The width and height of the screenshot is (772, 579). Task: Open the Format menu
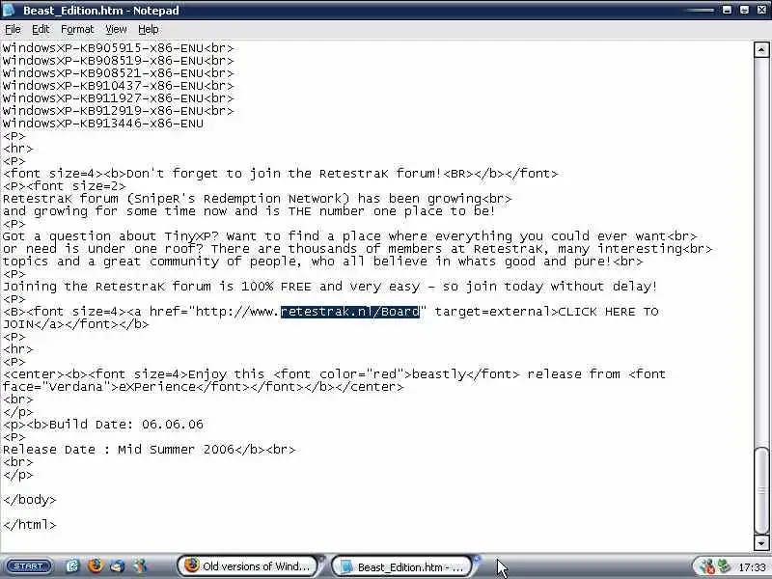77,30
